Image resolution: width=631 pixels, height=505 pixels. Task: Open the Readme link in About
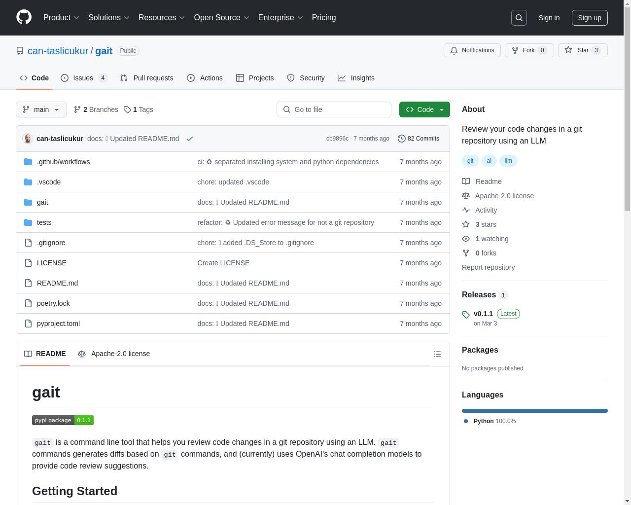click(x=482, y=181)
